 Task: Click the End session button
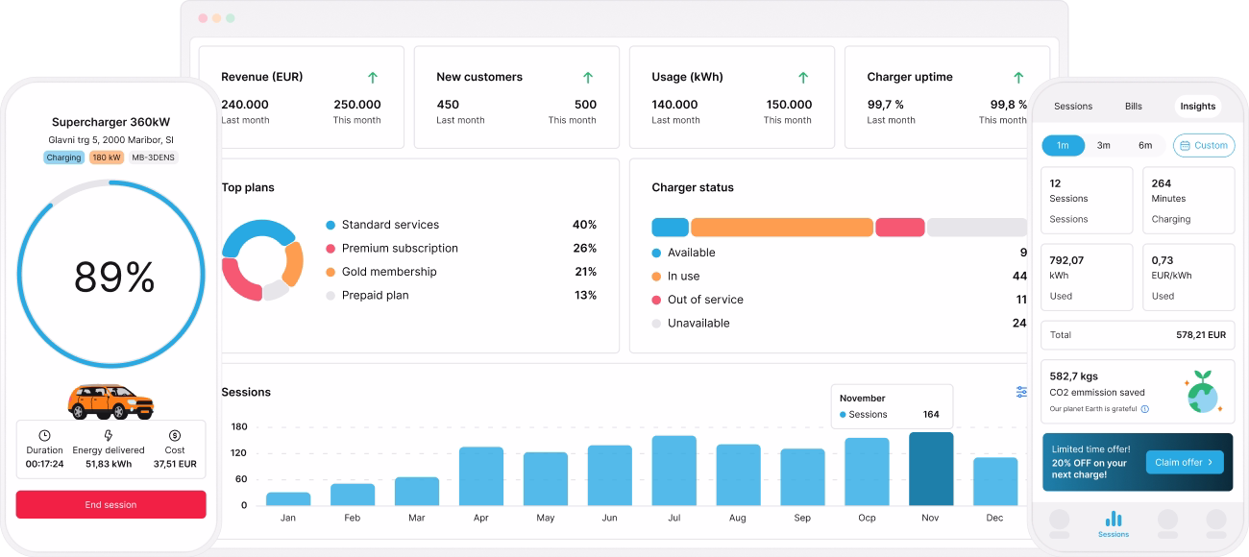point(110,504)
